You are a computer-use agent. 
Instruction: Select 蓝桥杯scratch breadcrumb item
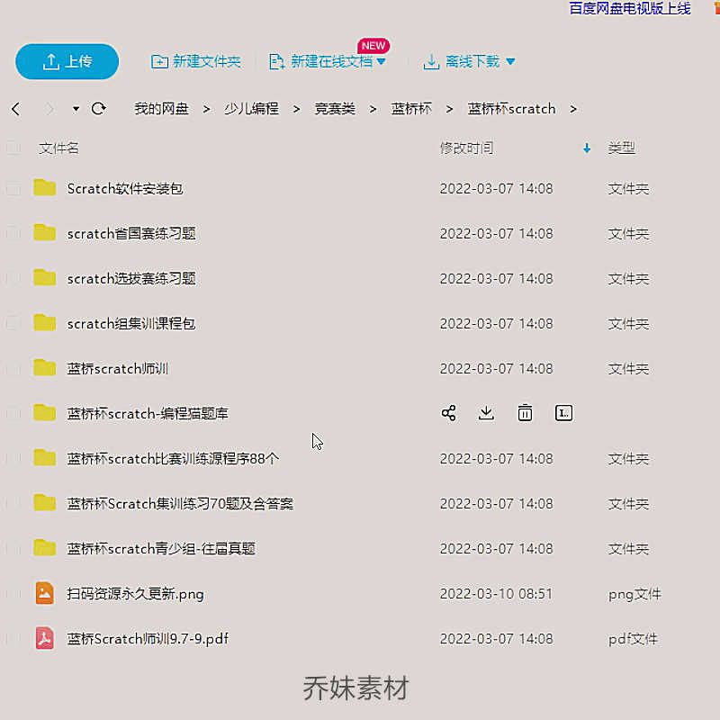point(511,109)
